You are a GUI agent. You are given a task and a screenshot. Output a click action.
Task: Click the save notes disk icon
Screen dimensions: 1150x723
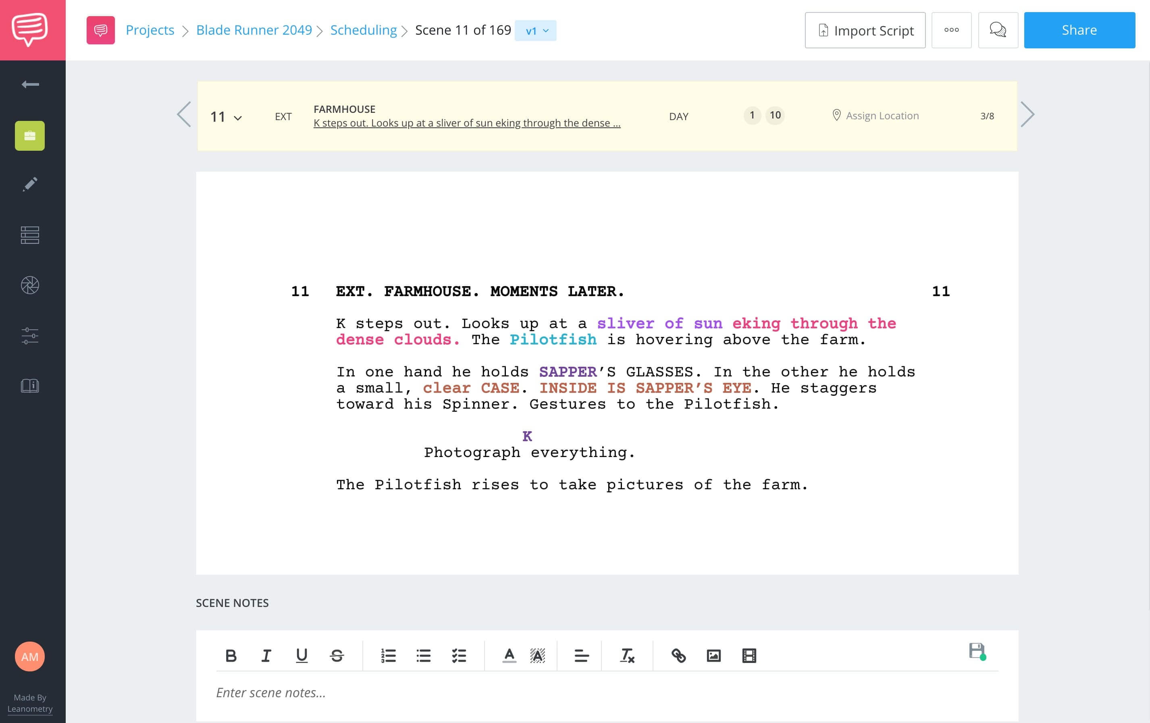pyautogui.click(x=977, y=651)
